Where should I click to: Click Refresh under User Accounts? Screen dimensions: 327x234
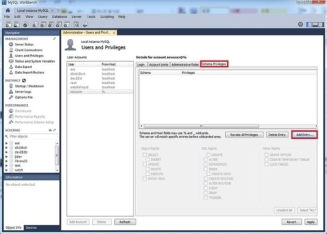(x=125, y=222)
